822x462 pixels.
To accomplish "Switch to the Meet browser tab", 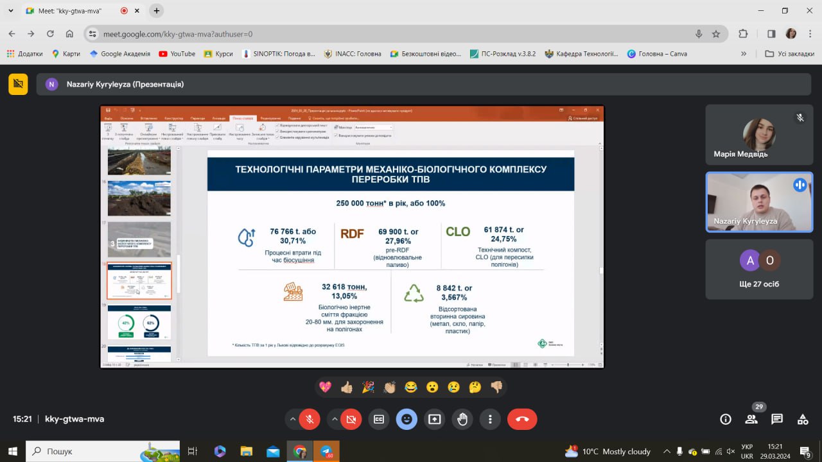I will [x=71, y=11].
